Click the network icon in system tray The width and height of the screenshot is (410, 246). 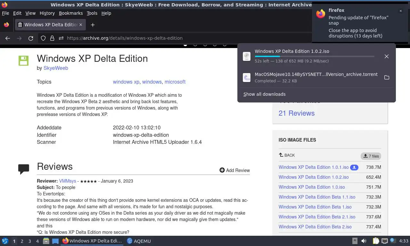point(385,241)
